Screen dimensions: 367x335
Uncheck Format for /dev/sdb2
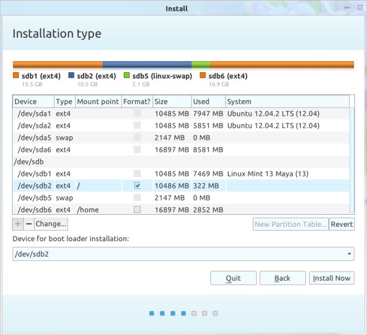tap(137, 186)
